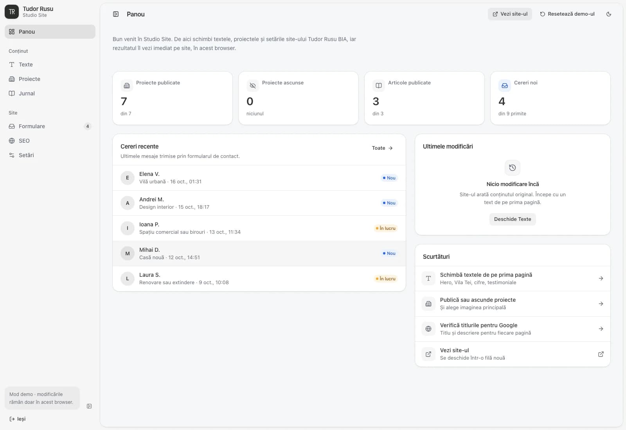
Task: Click the history clock icon in Ultimele modificări
Action: 513,168
